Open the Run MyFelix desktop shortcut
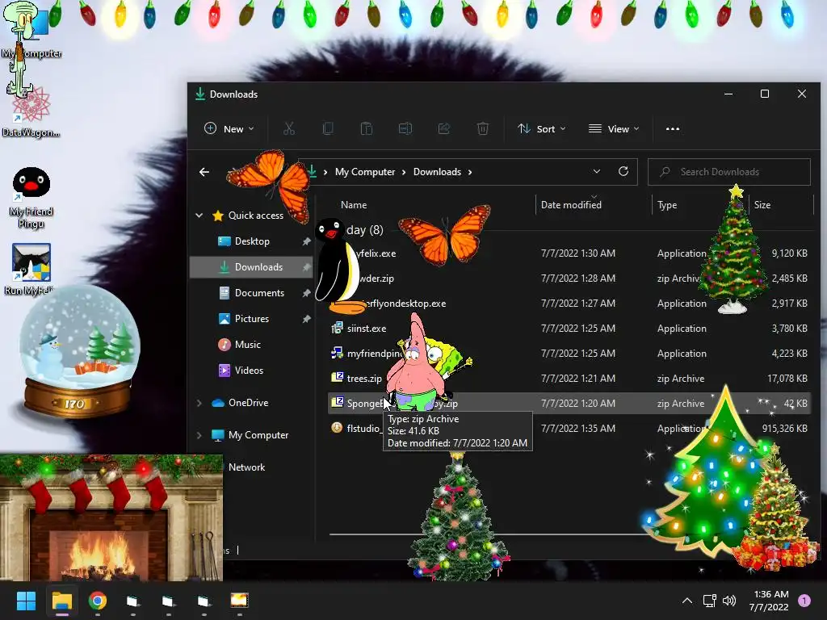 point(31,269)
